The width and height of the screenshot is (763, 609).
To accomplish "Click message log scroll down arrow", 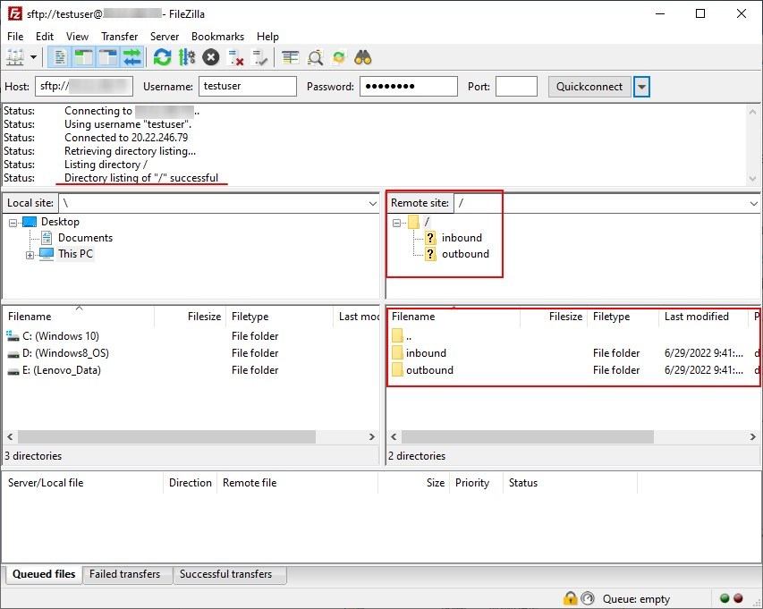I will 753,179.
